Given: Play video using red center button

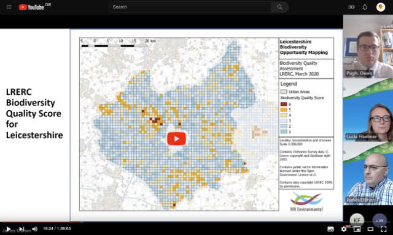Looking at the screenshot, I should pyautogui.click(x=176, y=138).
